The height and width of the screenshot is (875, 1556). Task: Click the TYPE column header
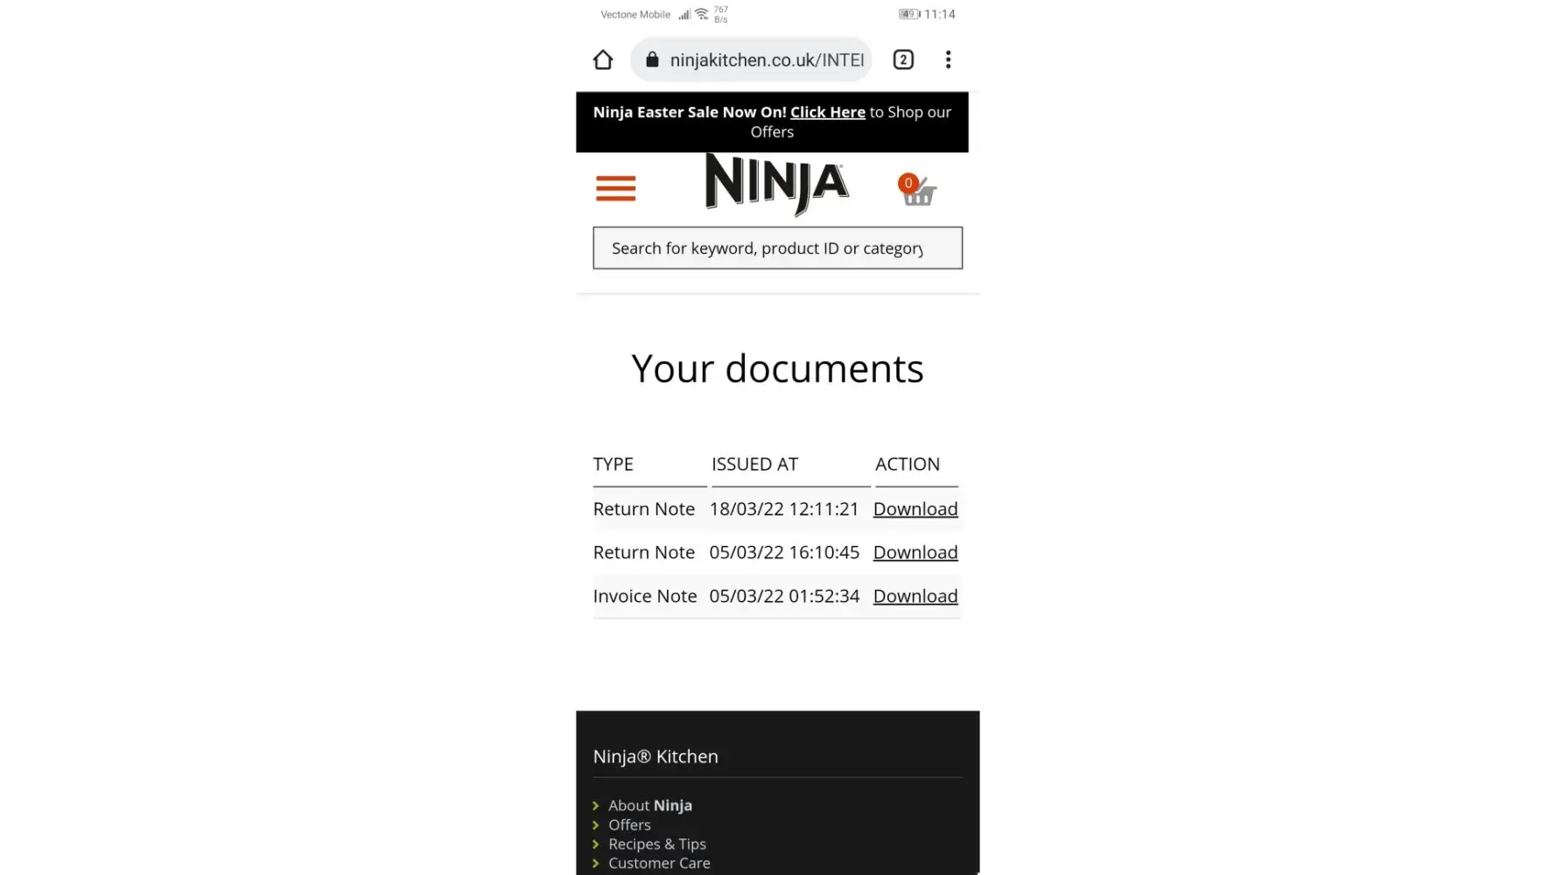coord(613,465)
